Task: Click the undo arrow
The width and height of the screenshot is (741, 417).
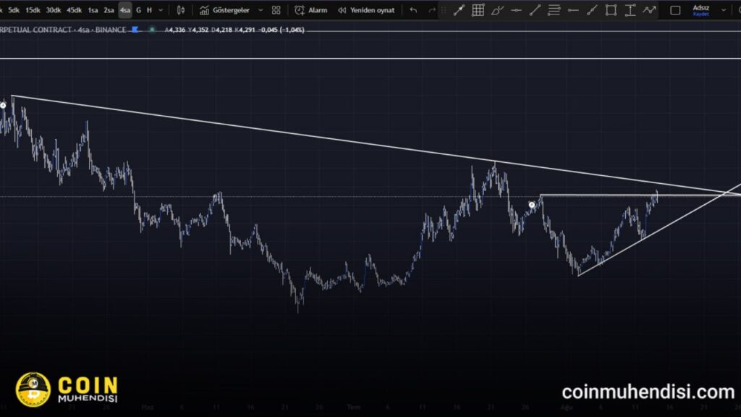Action: click(x=413, y=10)
